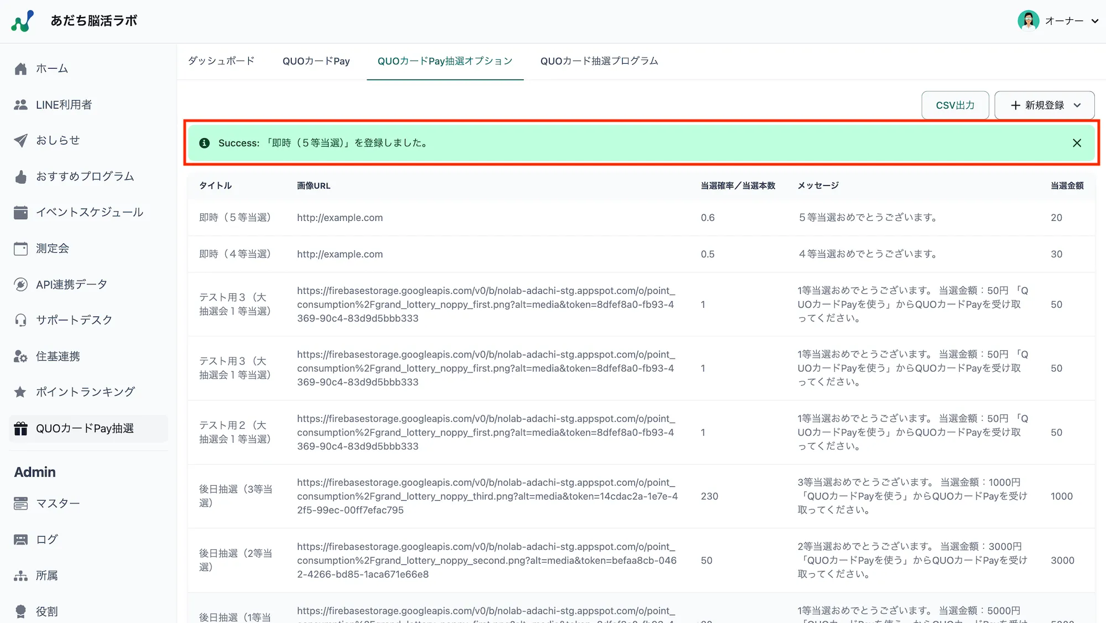Go to ホーム in sidebar
Viewport: 1106px width, 623px height.
(x=88, y=69)
